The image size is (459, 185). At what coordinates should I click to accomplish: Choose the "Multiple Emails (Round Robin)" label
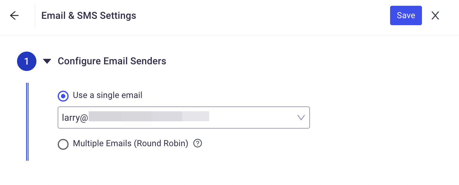(131, 143)
